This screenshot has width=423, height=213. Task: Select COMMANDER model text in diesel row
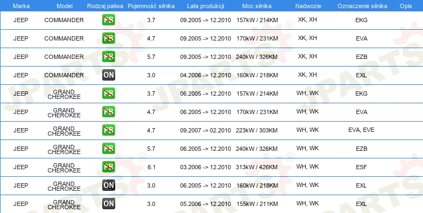click(x=64, y=75)
